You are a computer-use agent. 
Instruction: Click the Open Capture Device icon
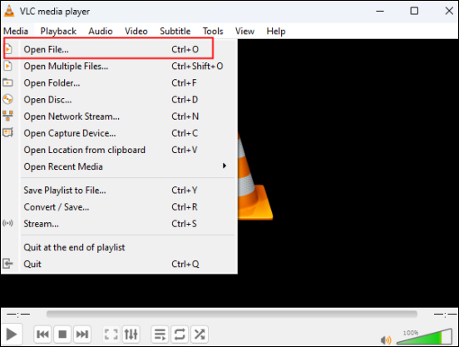click(8, 132)
